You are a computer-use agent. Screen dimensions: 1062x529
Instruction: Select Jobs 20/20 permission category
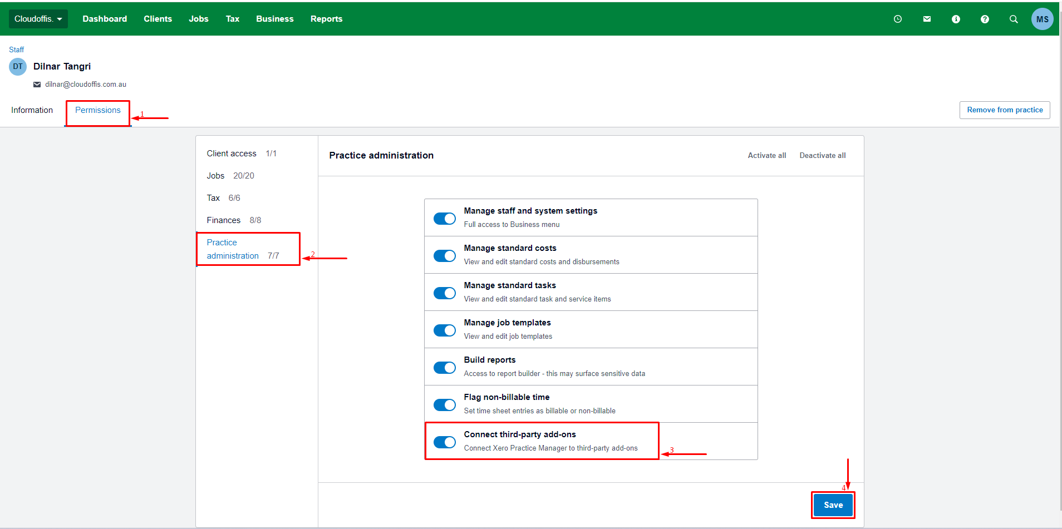click(x=230, y=176)
